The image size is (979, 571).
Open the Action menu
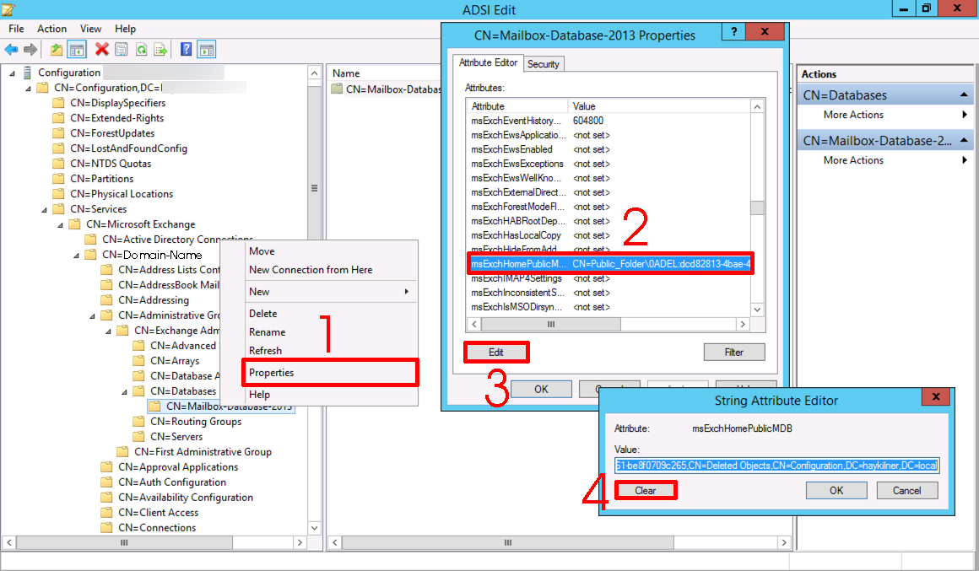tap(51, 29)
